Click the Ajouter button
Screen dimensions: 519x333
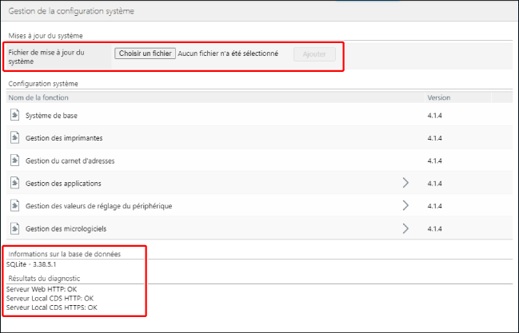point(314,54)
